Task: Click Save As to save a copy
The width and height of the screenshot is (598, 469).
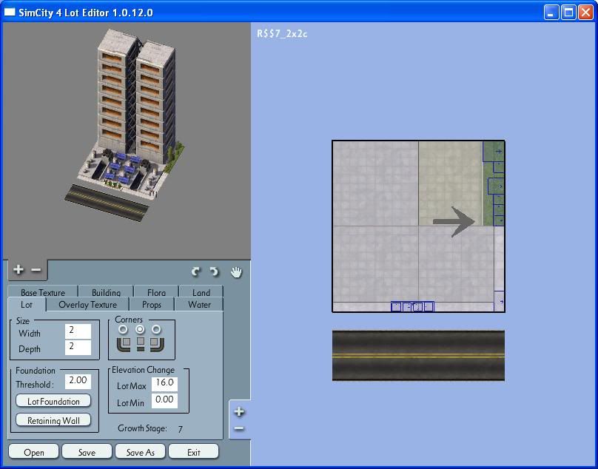Action: (141, 452)
